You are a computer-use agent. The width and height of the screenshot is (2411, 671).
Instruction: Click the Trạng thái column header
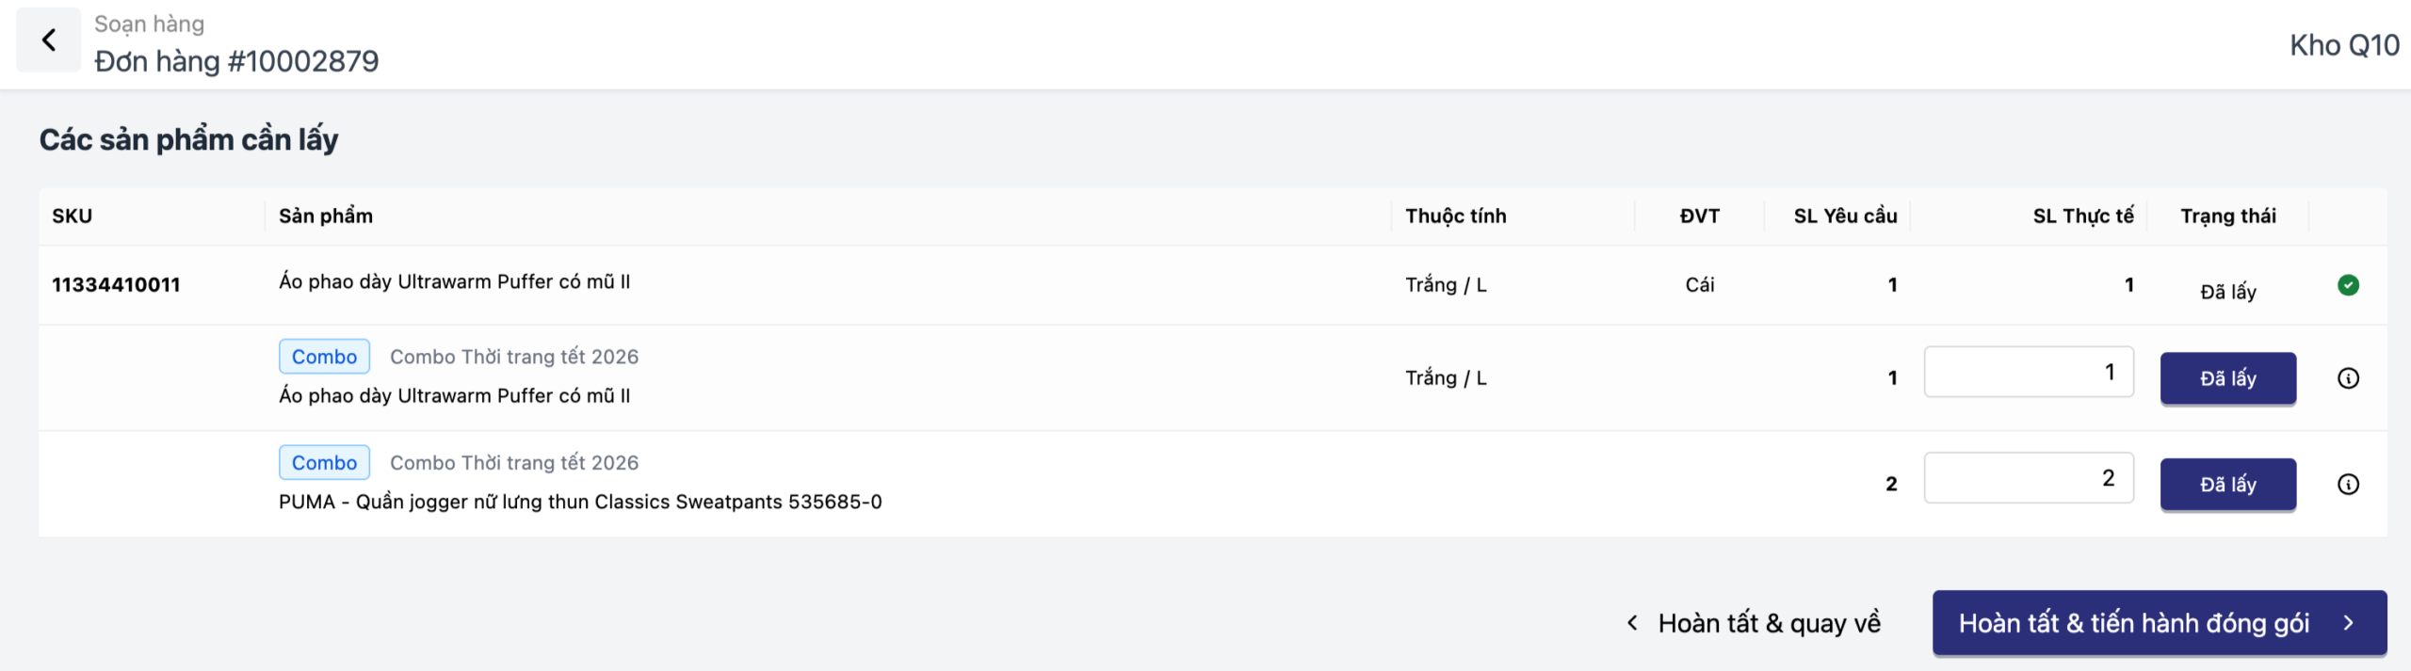pos(2227,216)
